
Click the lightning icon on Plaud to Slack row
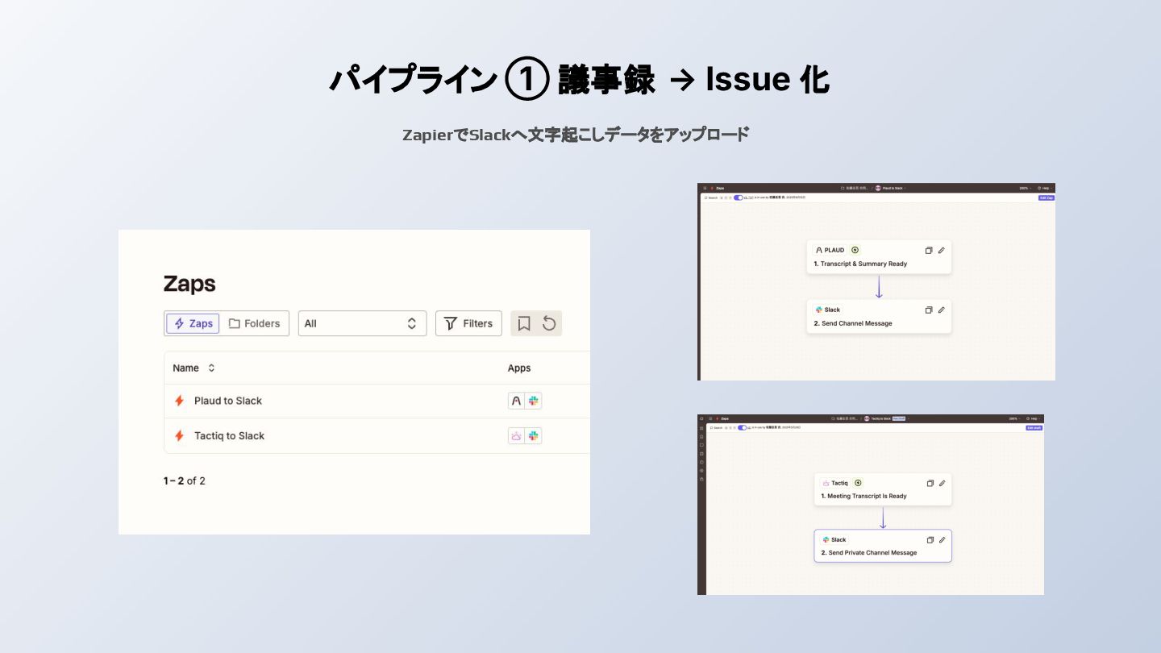[x=179, y=401]
